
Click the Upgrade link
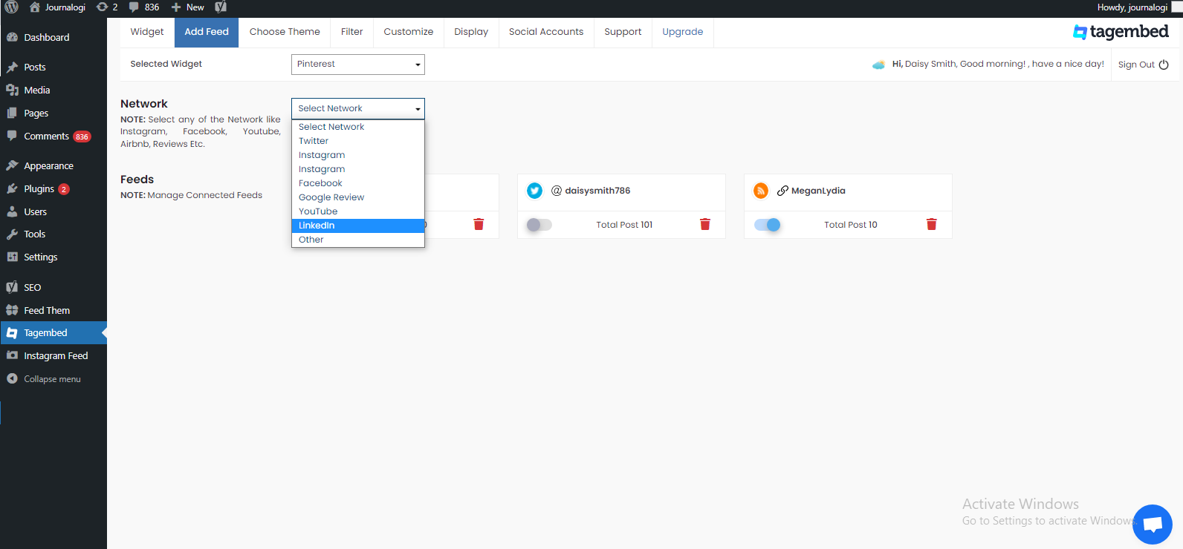click(683, 32)
